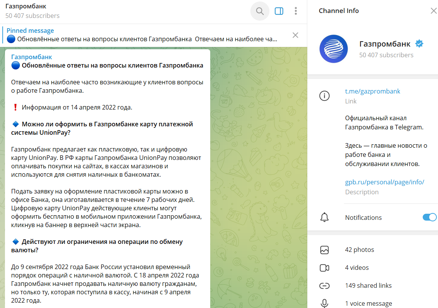Viewport: 438px width, 308px height.
Task: Click the video camera icon
Action: pyautogui.click(x=324, y=268)
